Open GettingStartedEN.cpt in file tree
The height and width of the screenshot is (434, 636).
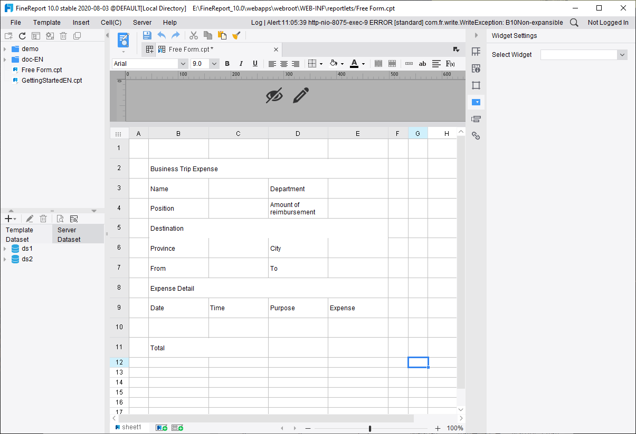click(x=52, y=81)
